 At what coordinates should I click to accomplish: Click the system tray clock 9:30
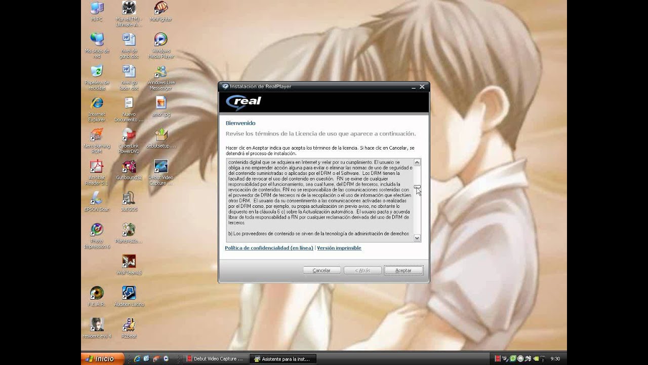[x=555, y=359]
